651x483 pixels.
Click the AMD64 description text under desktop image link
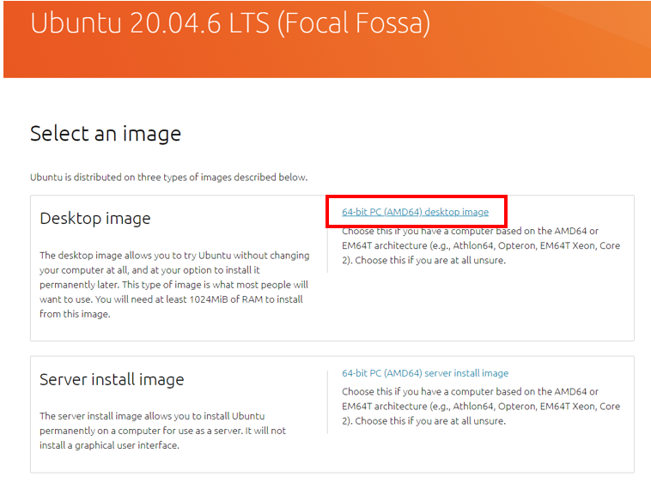[481, 245]
